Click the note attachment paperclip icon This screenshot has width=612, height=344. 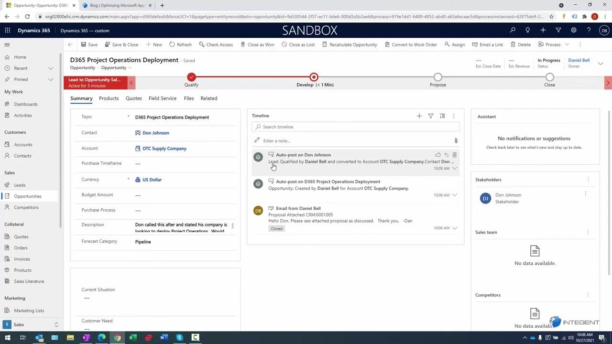[x=456, y=140]
